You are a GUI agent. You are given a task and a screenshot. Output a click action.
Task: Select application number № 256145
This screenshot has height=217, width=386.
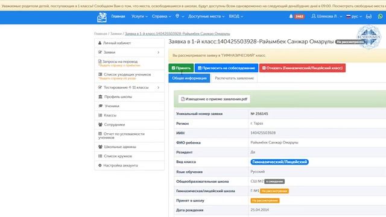[259, 114]
